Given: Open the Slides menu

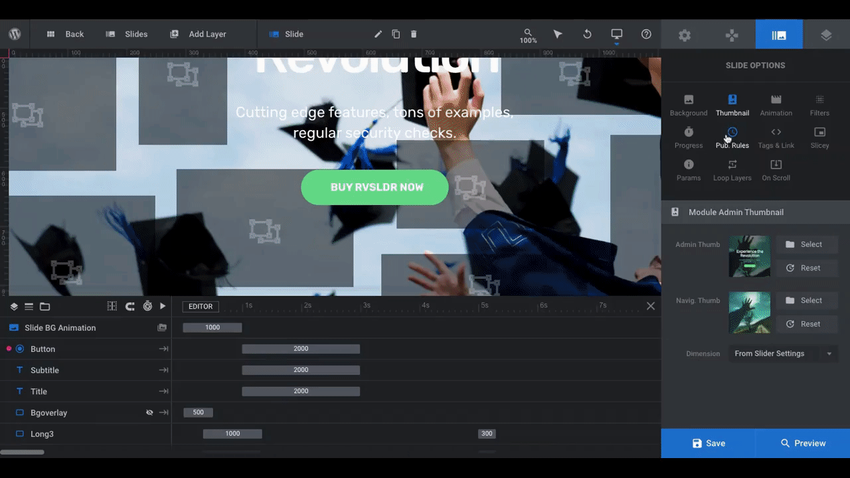Looking at the screenshot, I should click(x=127, y=34).
